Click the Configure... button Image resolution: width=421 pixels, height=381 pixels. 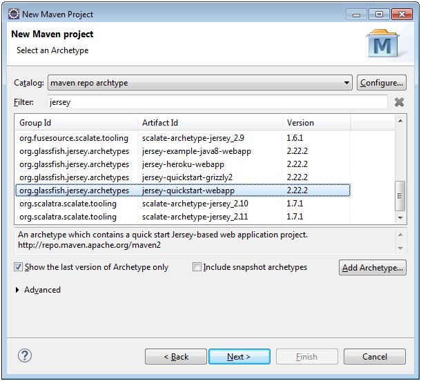point(382,83)
